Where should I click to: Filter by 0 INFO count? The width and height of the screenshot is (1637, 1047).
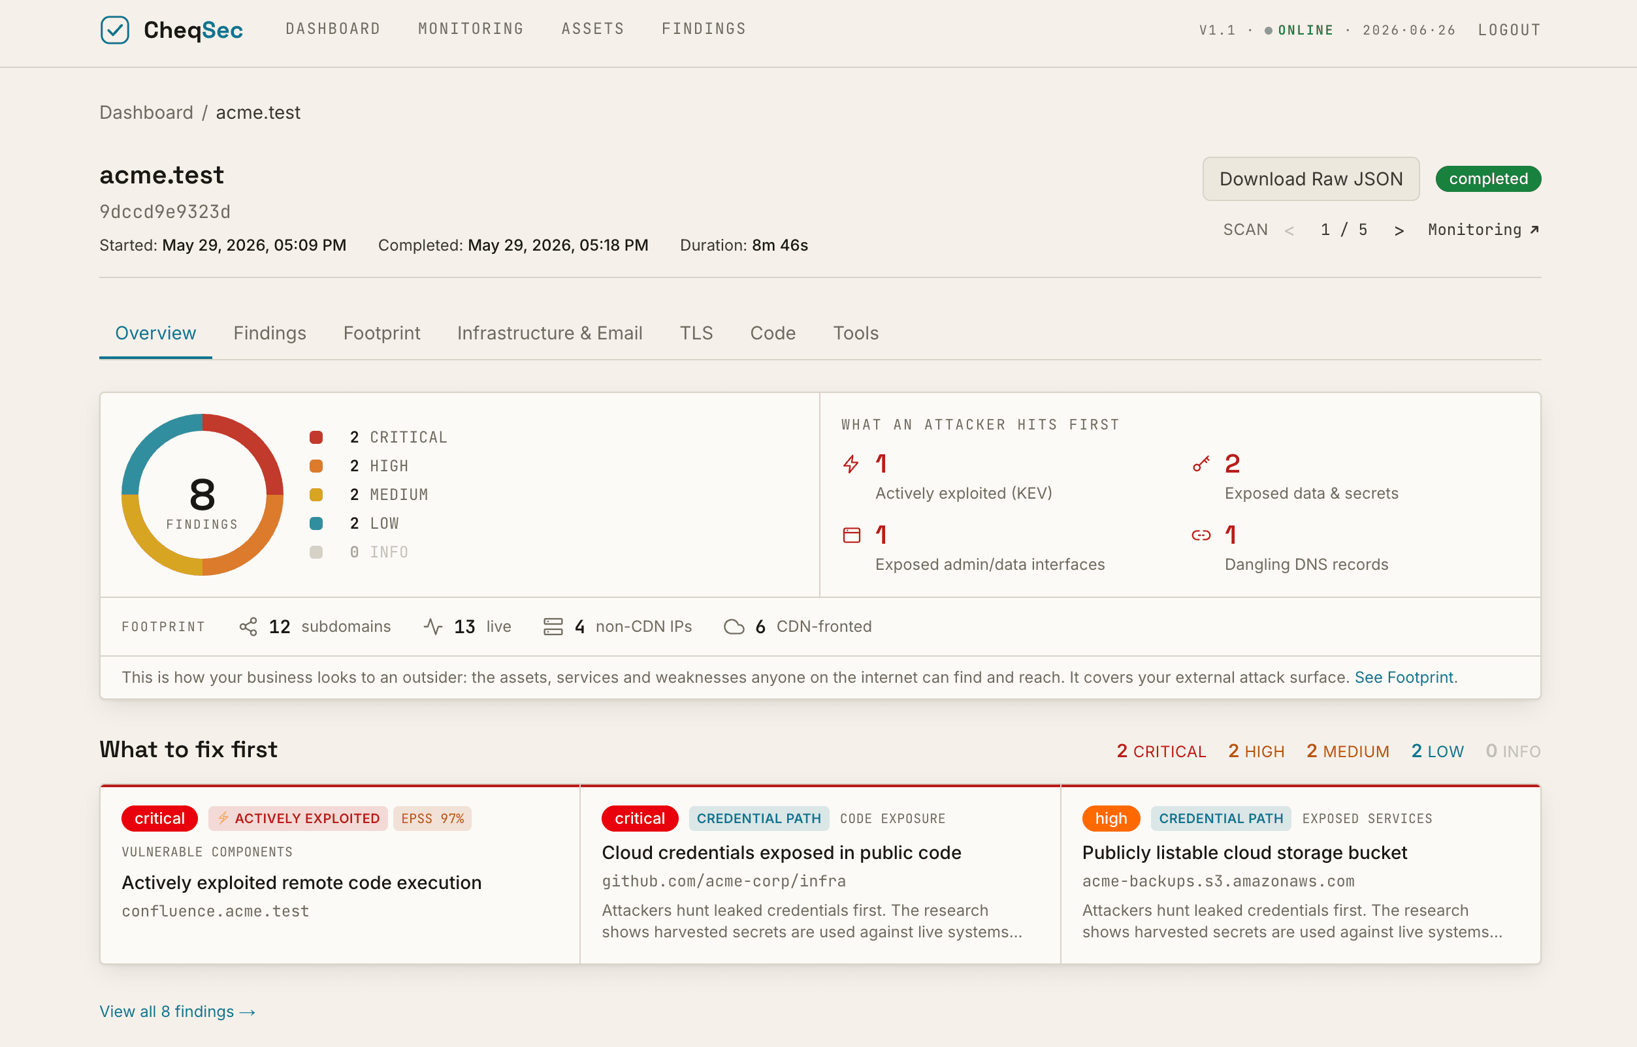click(1513, 751)
